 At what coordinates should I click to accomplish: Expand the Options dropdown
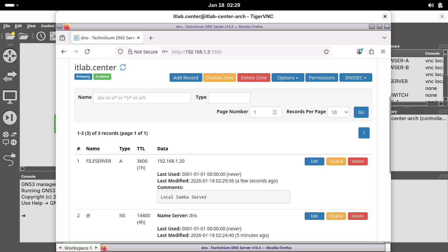click(x=288, y=78)
